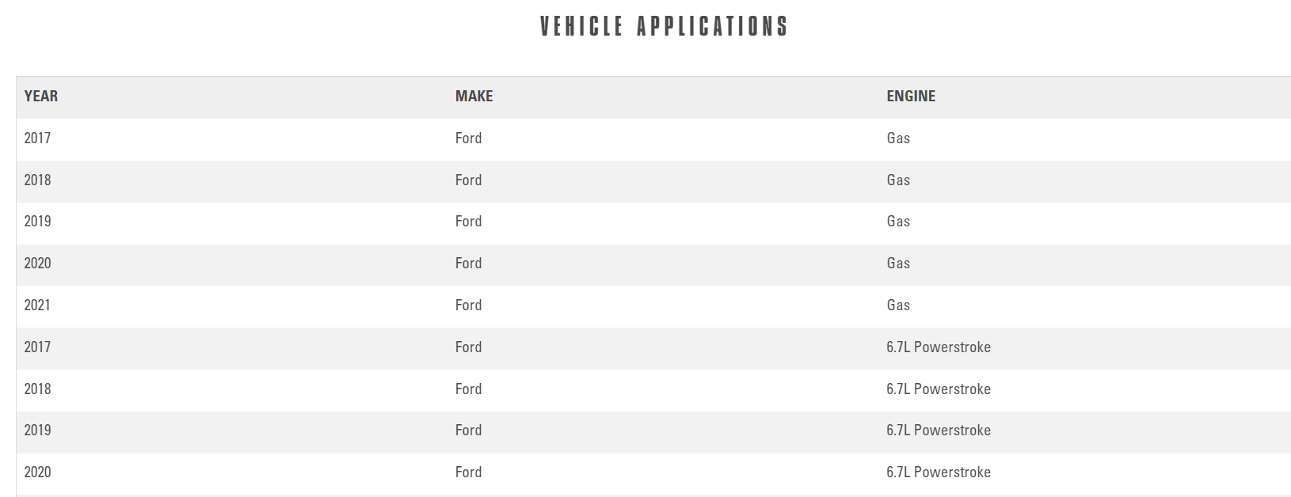Click the ENGINE column header
Viewport: 1291px width, 497px height.
(x=911, y=97)
